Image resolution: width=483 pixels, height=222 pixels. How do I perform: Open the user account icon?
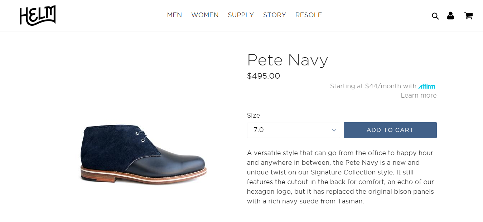[450, 16]
